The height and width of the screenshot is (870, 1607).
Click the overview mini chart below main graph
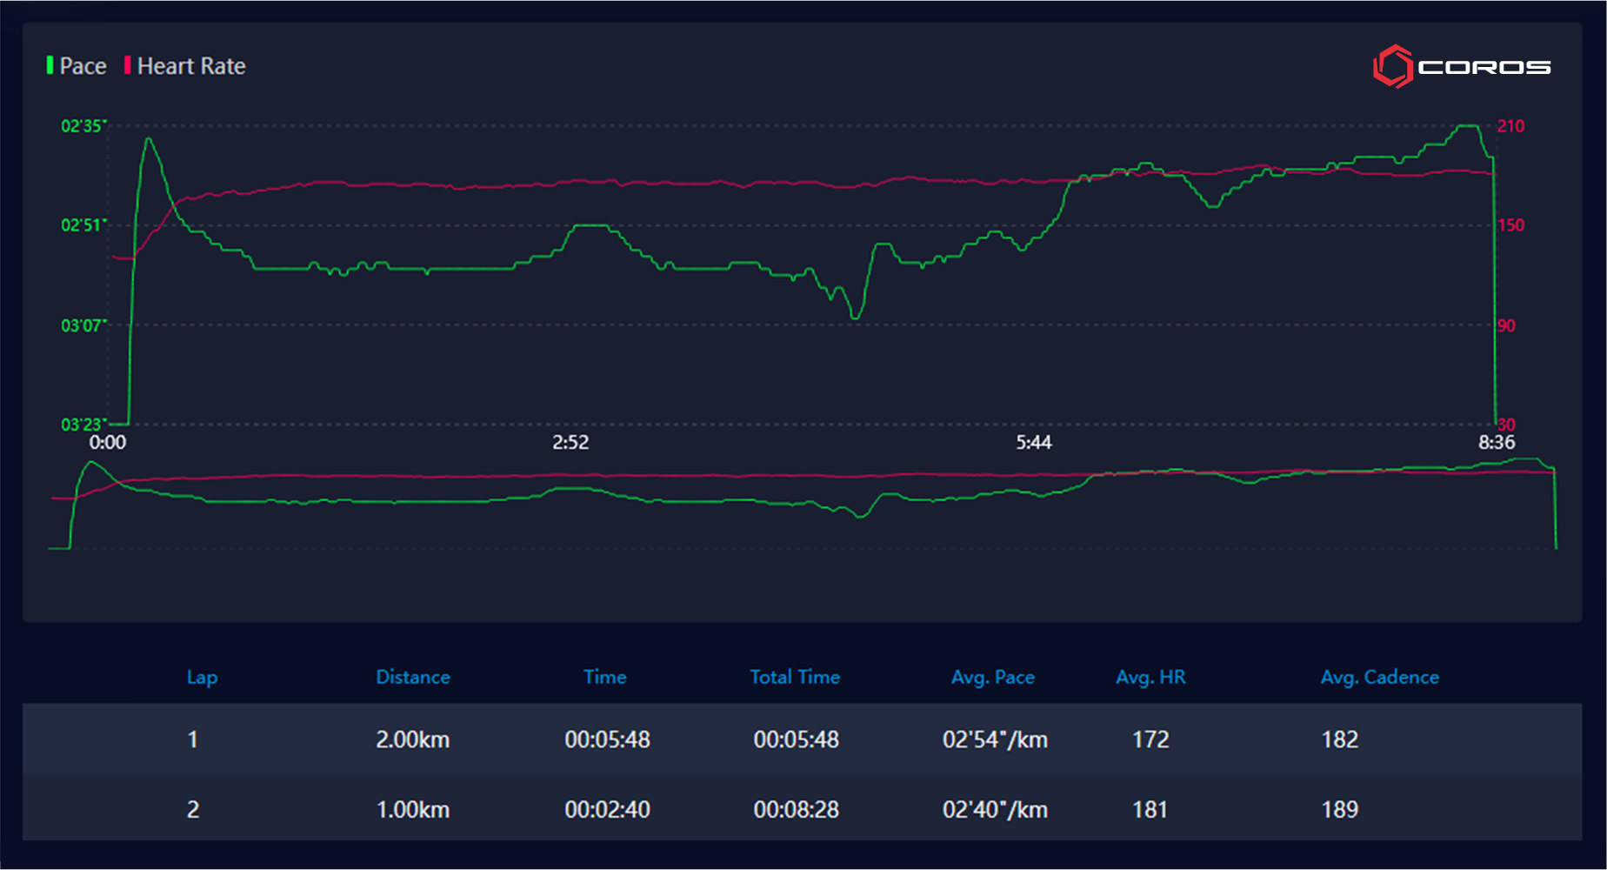pos(800,505)
